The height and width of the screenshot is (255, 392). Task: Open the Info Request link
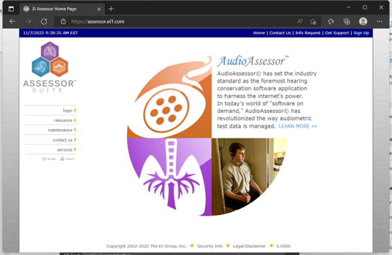point(308,33)
